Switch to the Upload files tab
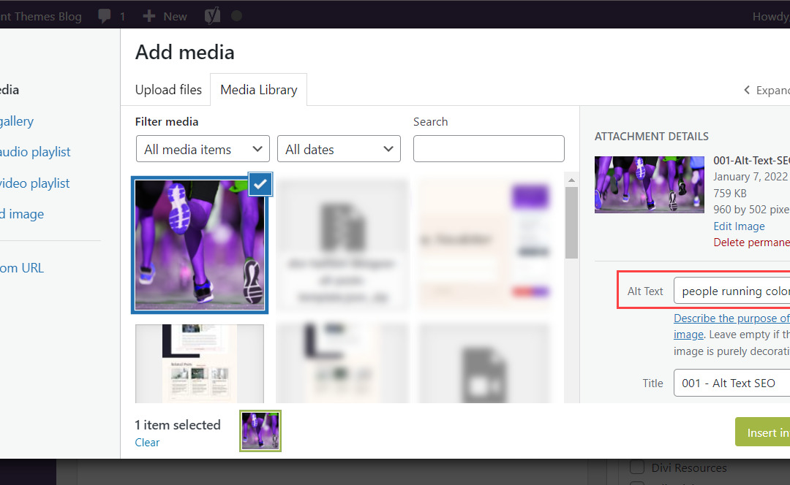 168,90
